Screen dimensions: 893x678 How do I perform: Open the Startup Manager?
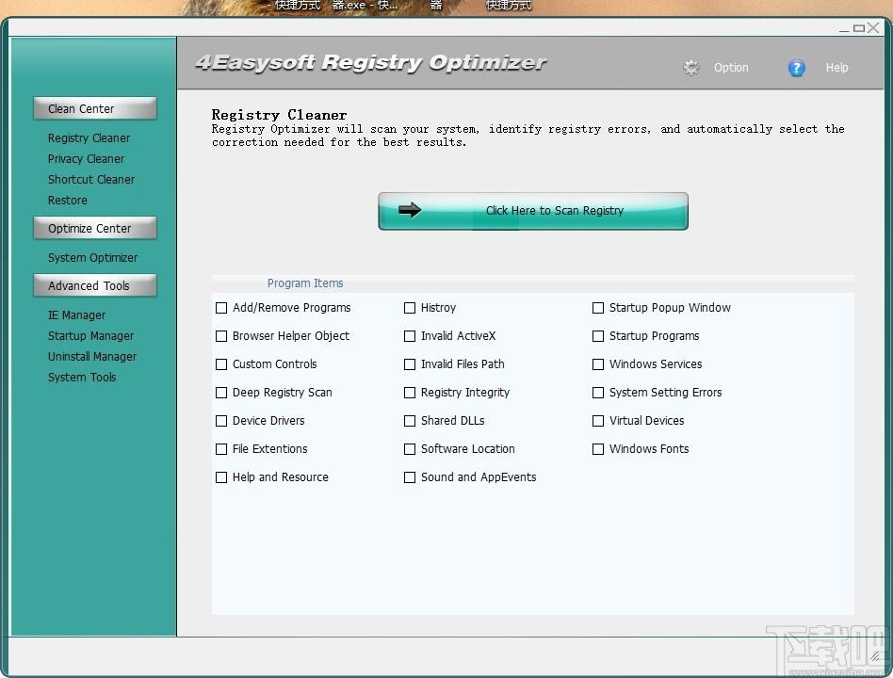tap(89, 335)
